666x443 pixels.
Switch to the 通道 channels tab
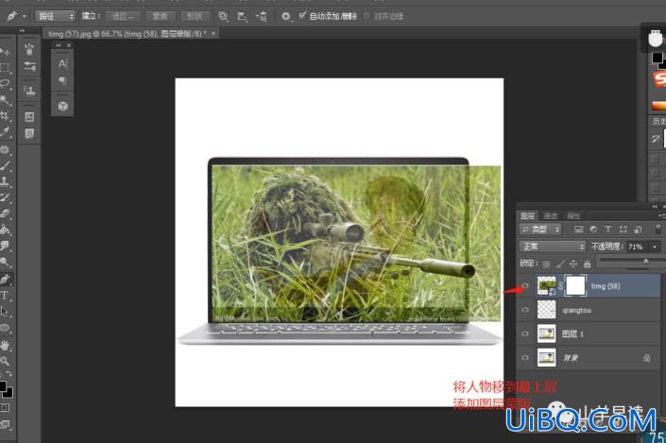(551, 215)
